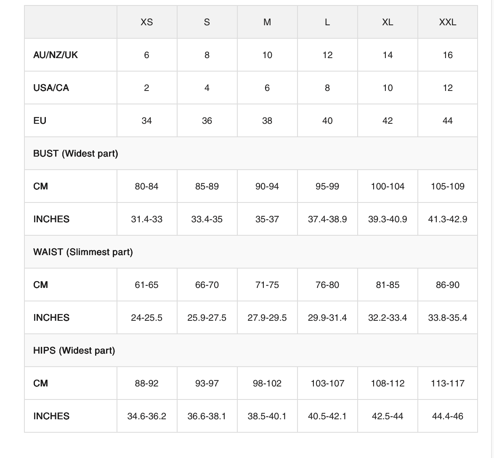Image resolution: width=494 pixels, height=458 pixels.
Task: Click the AU/NZ/UK row label
Action: point(56,55)
